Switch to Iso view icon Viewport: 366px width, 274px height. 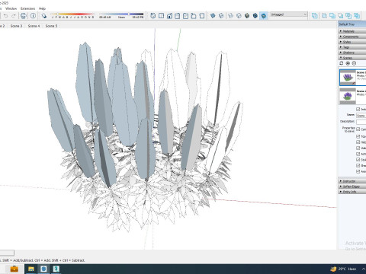(153, 16)
